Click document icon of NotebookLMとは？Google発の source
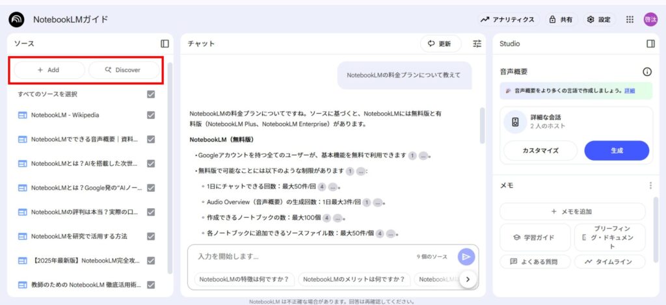 point(23,188)
